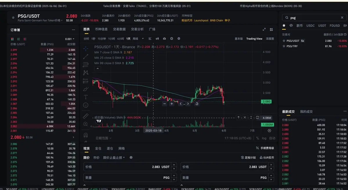This screenshot has width=348, height=190.
Task: Search pairs field containing psg
Action: [314, 18]
